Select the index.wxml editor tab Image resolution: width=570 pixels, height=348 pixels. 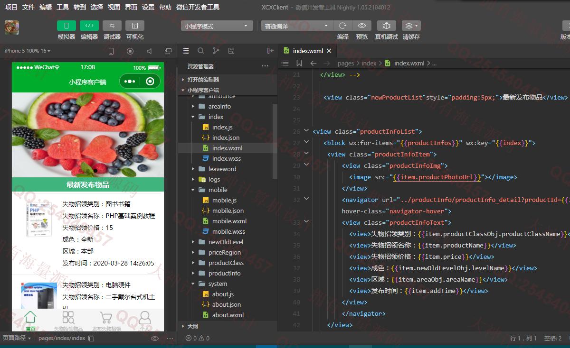point(307,51)
